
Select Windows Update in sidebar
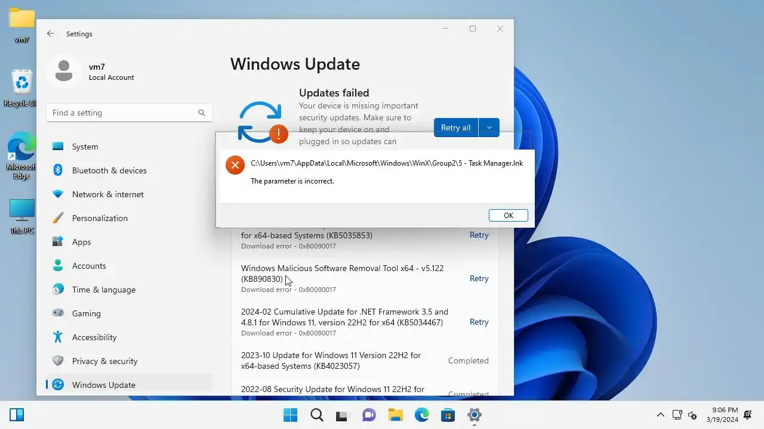(130, 385)
